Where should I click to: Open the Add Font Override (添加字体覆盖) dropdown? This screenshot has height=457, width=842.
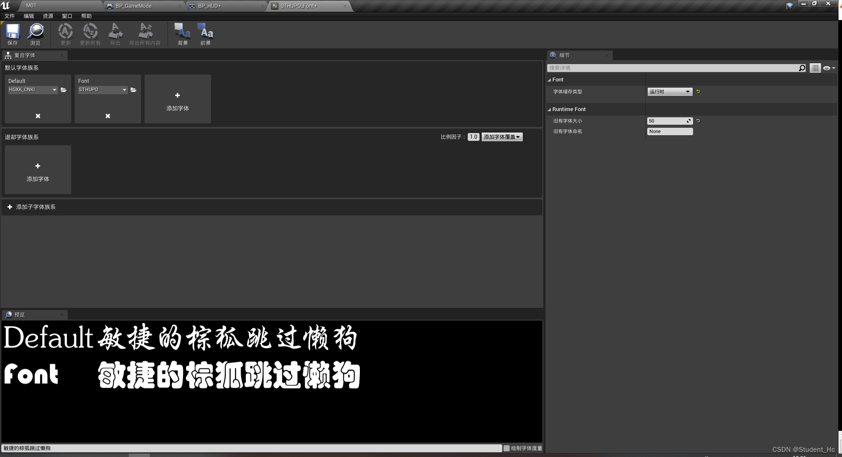pos(502,137)
